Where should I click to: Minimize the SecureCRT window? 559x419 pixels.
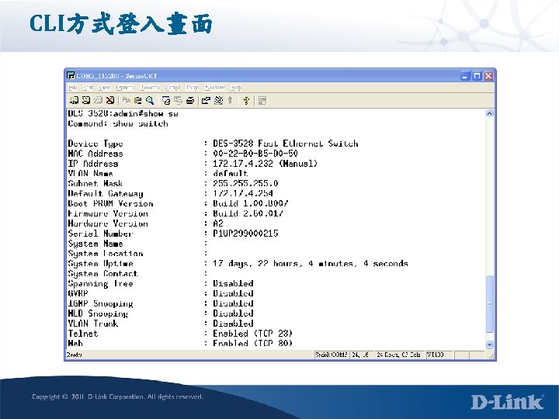[465, 76]
